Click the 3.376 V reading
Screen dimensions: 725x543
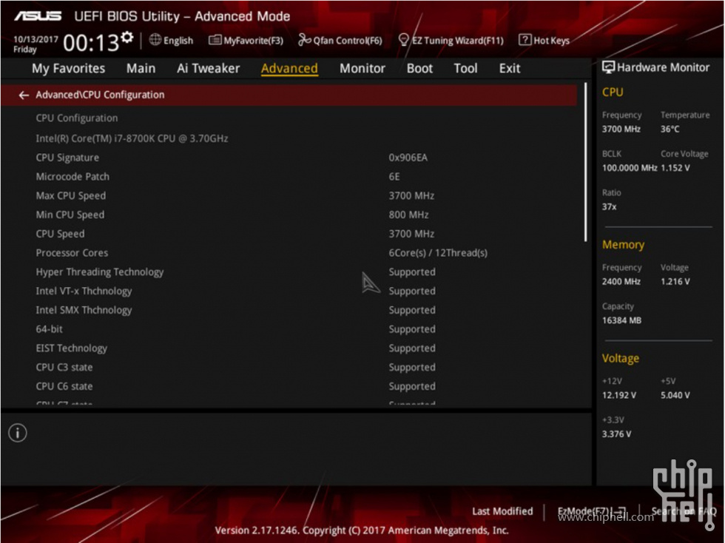(x=616, y=434)
